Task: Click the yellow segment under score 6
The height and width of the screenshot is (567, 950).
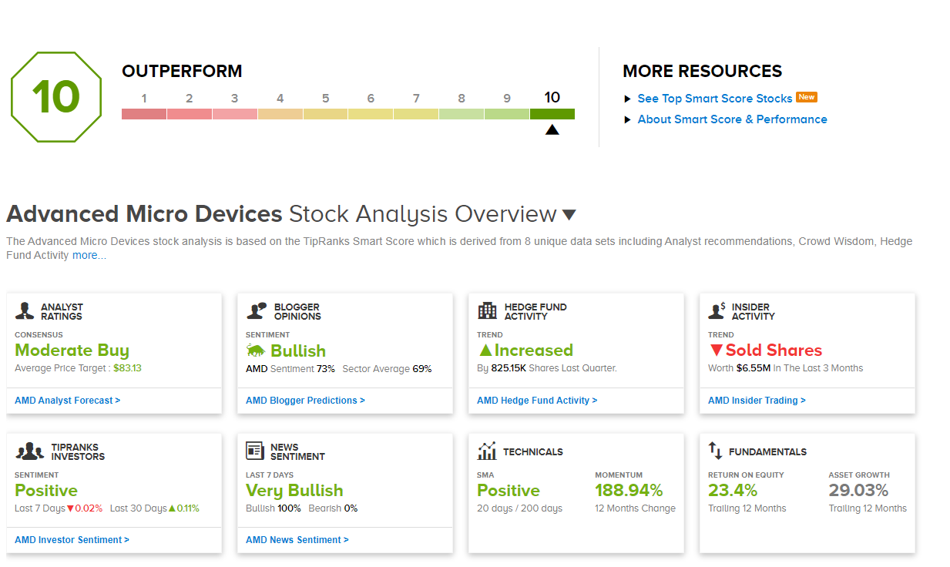Action: [x=371, y=114]
